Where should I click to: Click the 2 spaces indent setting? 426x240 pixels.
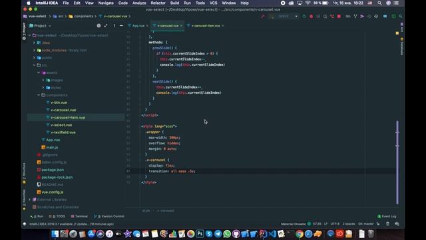tap(349, 224)
